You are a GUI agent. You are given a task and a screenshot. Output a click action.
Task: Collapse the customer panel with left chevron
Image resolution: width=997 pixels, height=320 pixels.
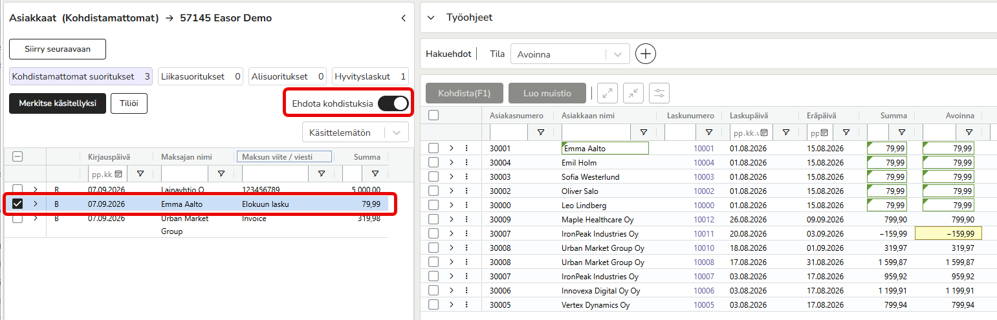pos(404,18)
